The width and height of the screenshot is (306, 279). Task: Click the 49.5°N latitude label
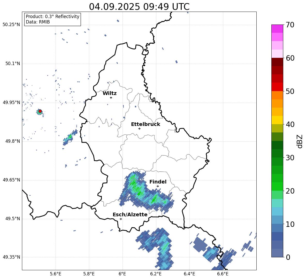coord(12,219)
